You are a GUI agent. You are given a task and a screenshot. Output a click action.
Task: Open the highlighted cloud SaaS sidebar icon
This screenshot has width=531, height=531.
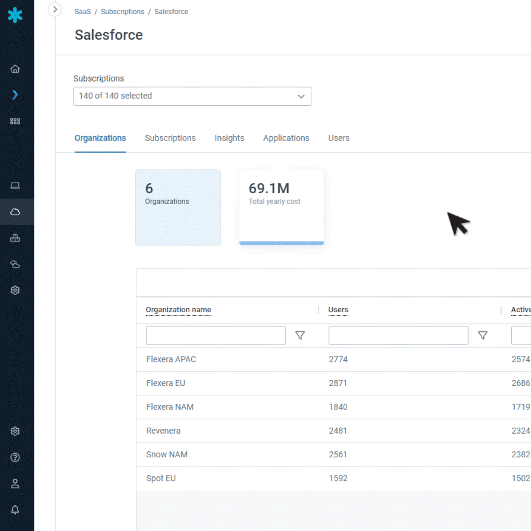[x=15, y=212]
